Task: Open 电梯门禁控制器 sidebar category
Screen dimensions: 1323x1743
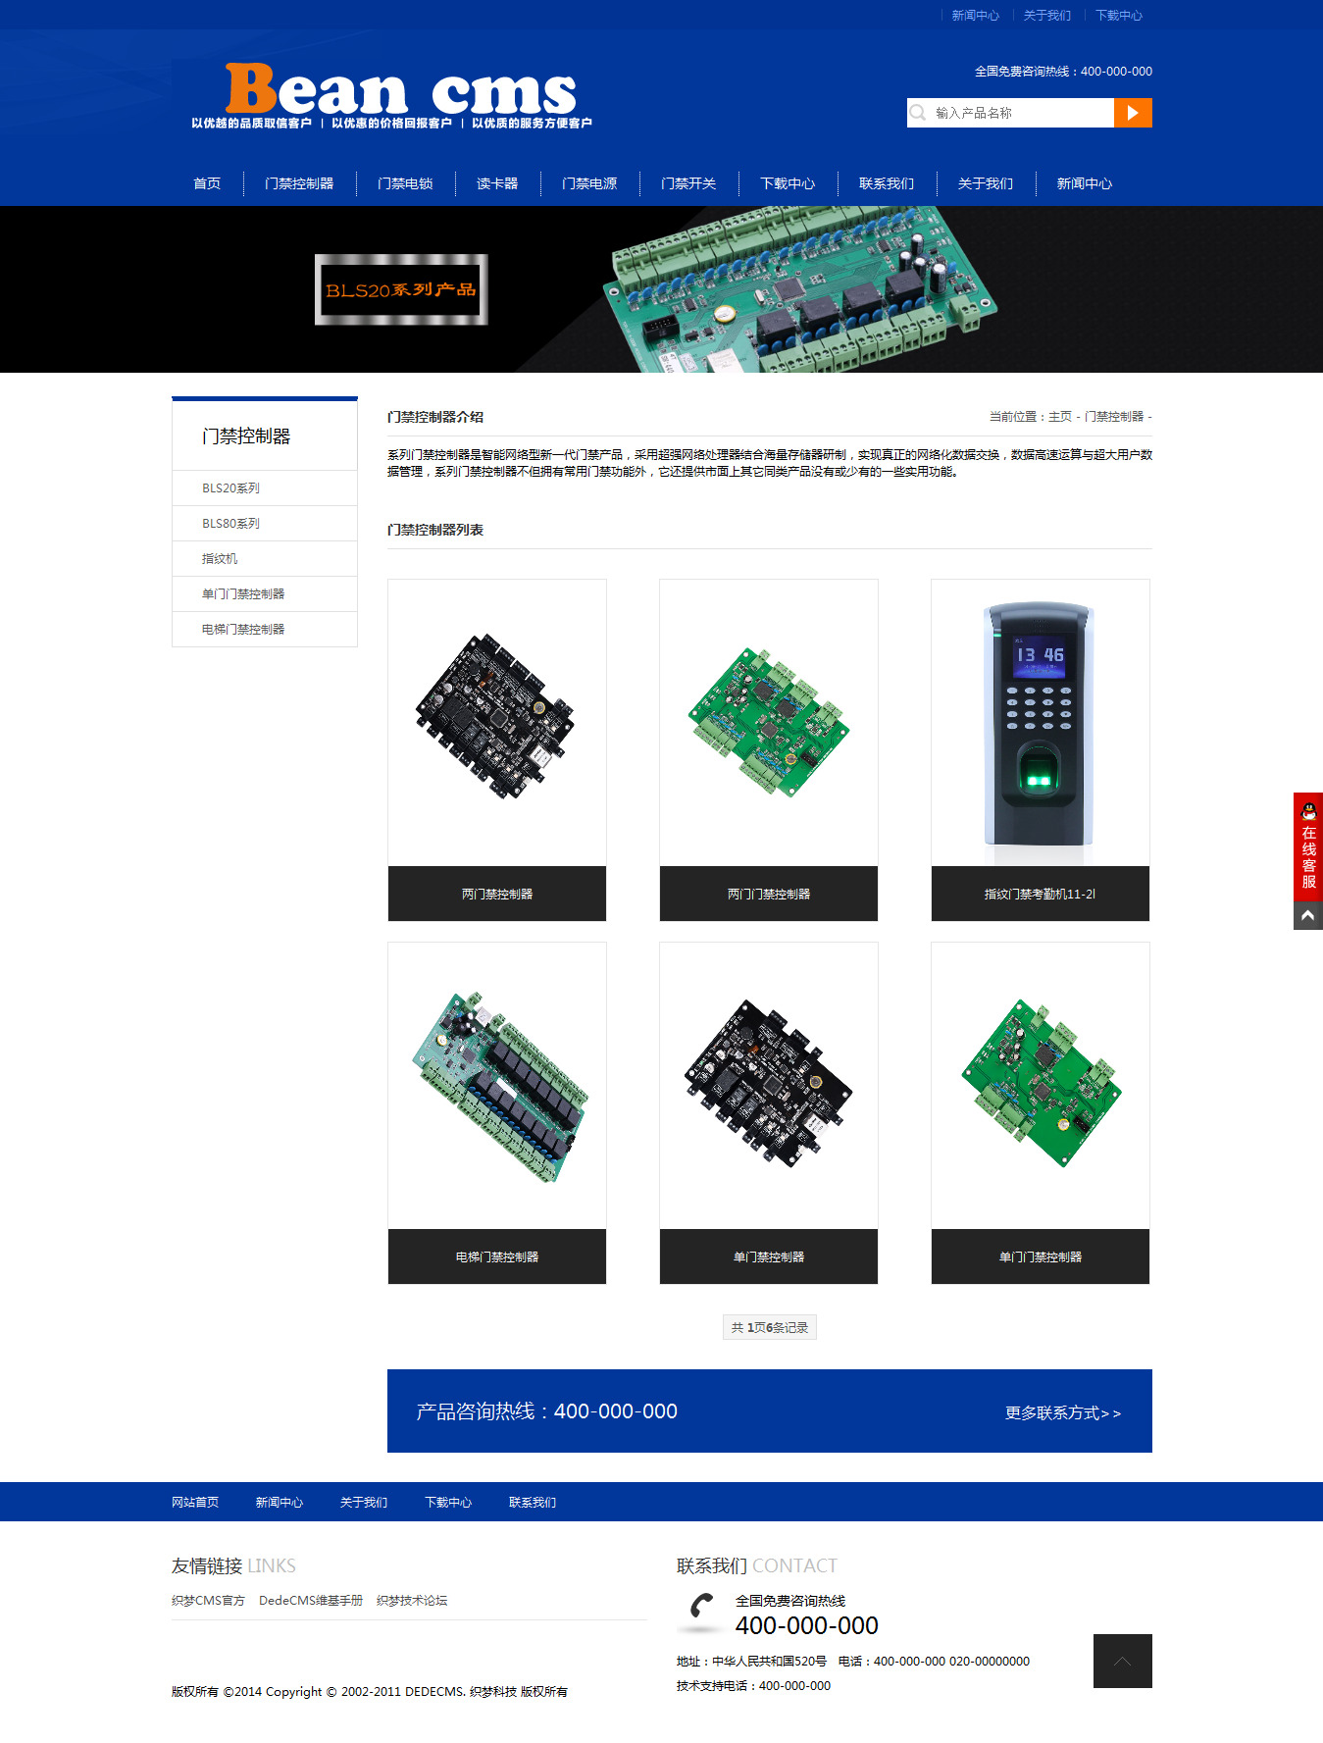Action: tap(243, 630)
